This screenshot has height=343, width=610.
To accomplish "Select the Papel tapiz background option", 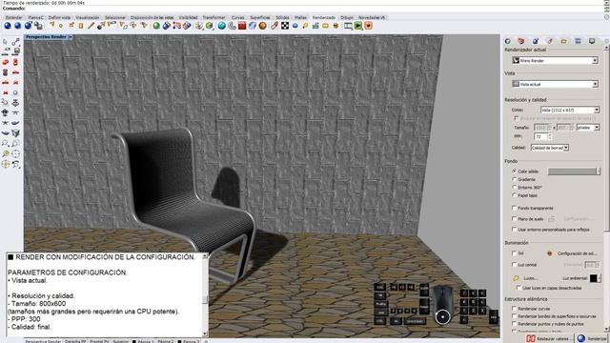I will click(x=515, y=195).
